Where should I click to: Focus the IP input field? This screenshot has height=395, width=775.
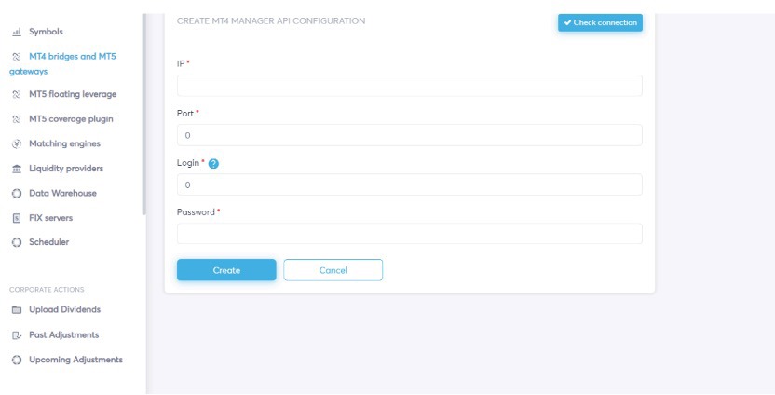(409, 86)
